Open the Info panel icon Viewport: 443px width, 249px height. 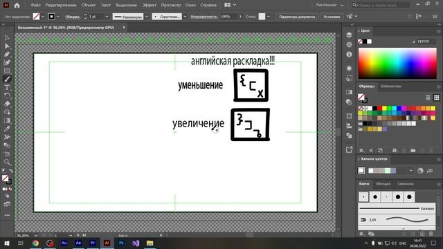(349, 54)
